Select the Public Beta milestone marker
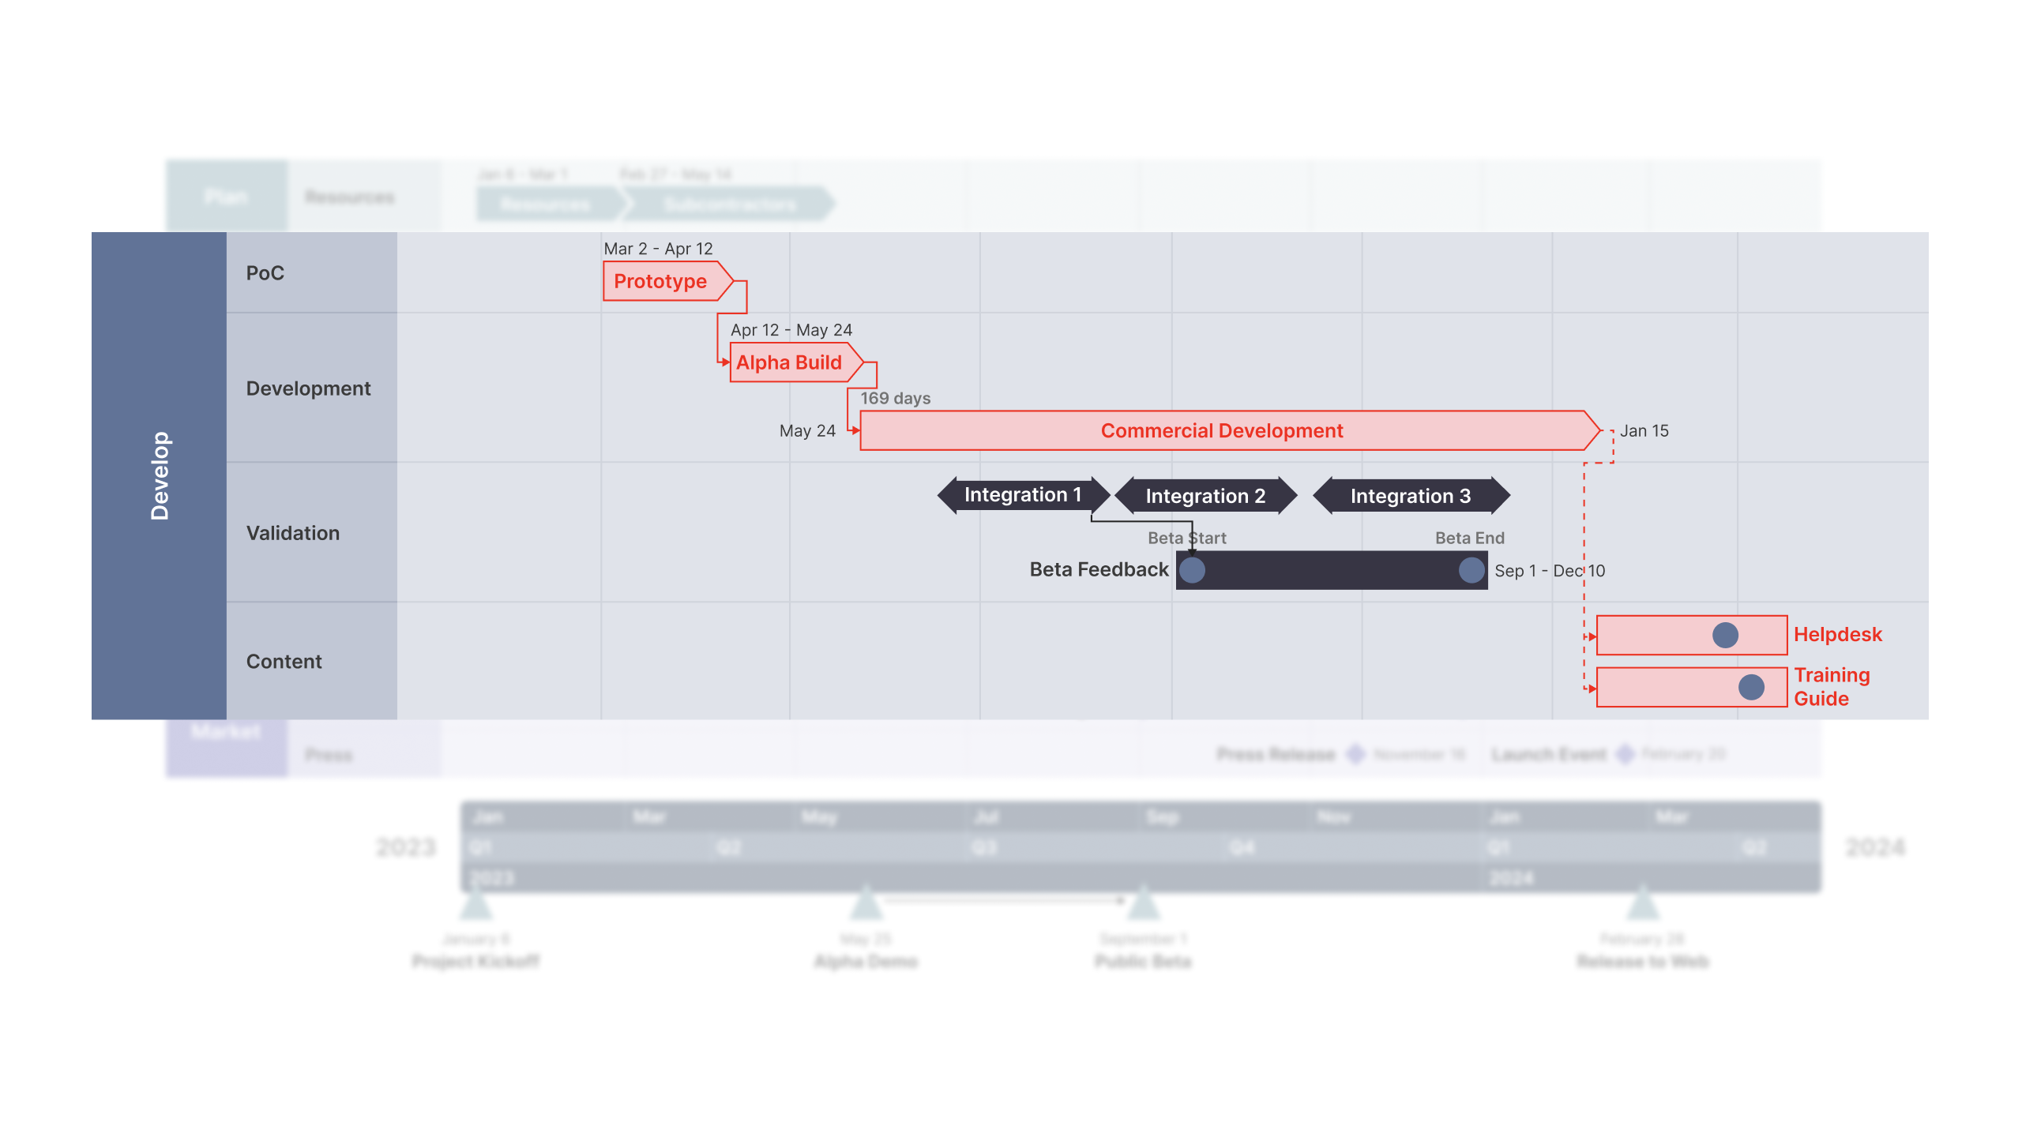Viewport: 2022px width, 1137px height. (1143, 905)
